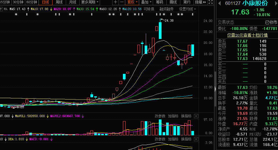The image size is (278, 150).
Task: Go to previous stock with left arrow
Action: coord(219,3)
